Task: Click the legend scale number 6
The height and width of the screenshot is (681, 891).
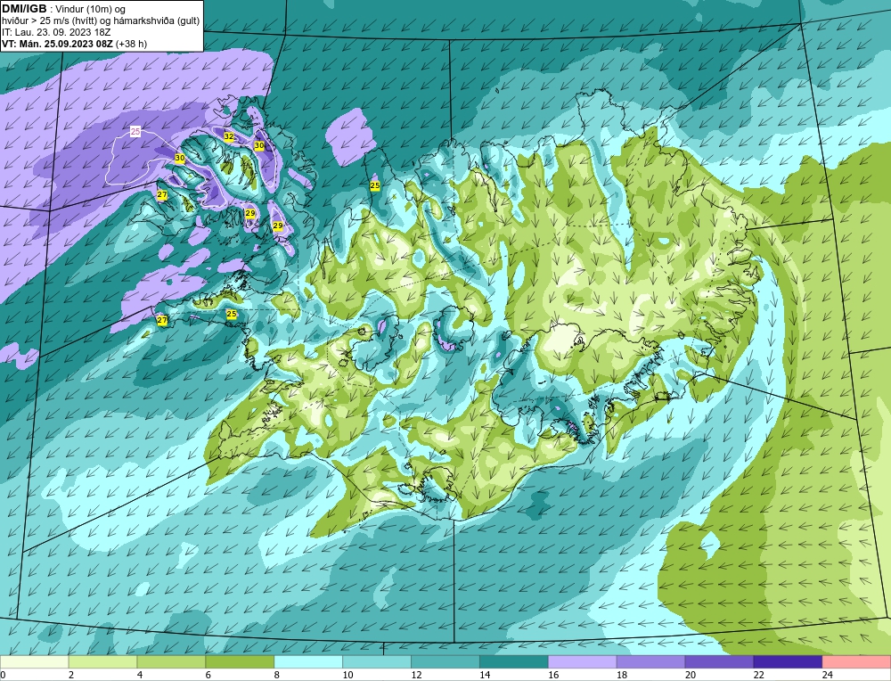Action: (208, 675)
